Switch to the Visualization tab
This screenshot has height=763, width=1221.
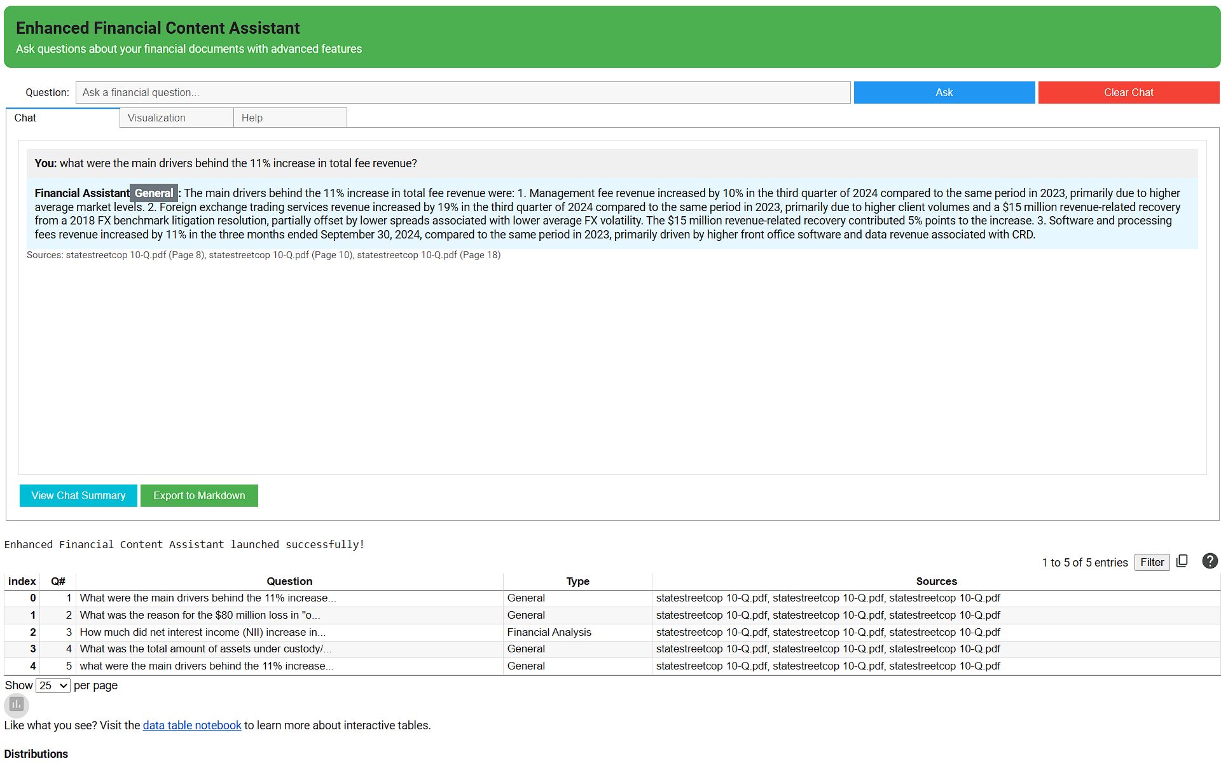(x=156, y=118)
